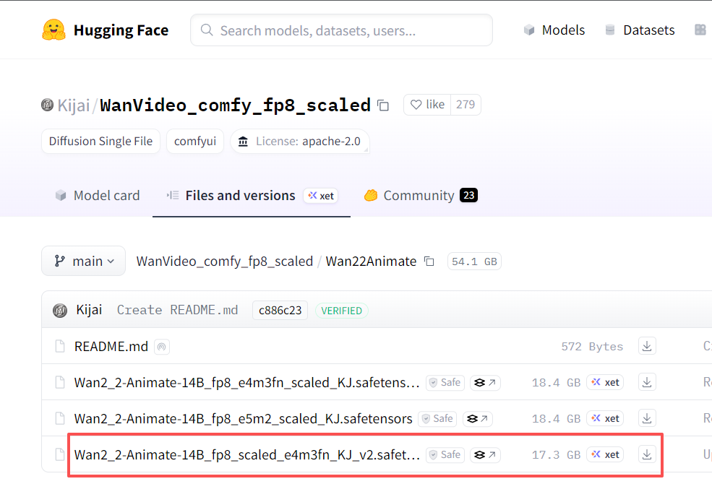The height and width of the screenshot is (484, 712).
Task: Click the README.md file icon
Action: (x=60, y=346)
